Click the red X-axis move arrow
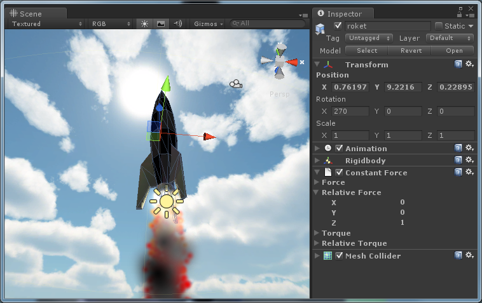 coord(210,137)
